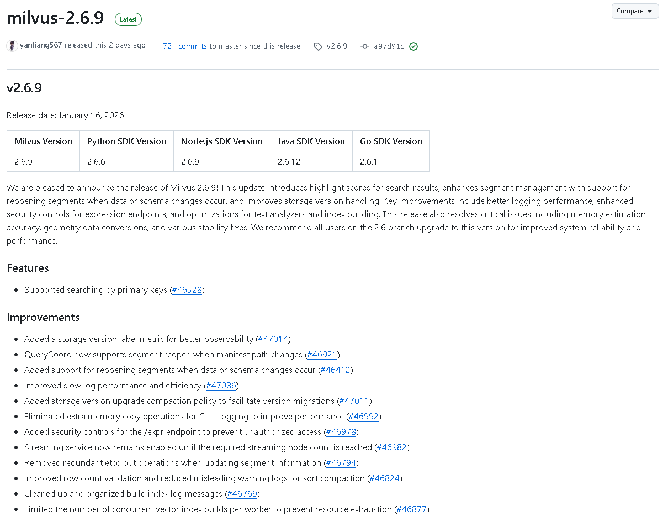Open pull request #46978 link
The width and height of the screenshot is (663, 516).
coord(341,432)
